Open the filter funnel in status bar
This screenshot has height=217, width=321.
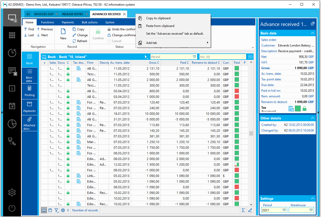(57, 210)
